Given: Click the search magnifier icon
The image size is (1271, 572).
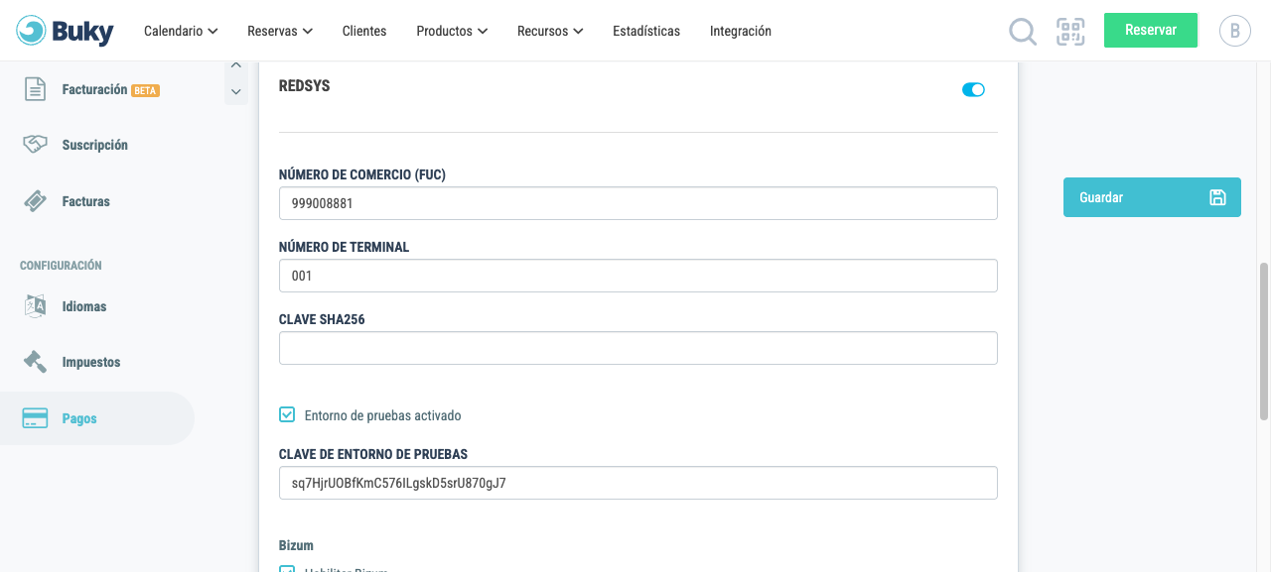Looking at the screenshot, I should coord(1023,32).
